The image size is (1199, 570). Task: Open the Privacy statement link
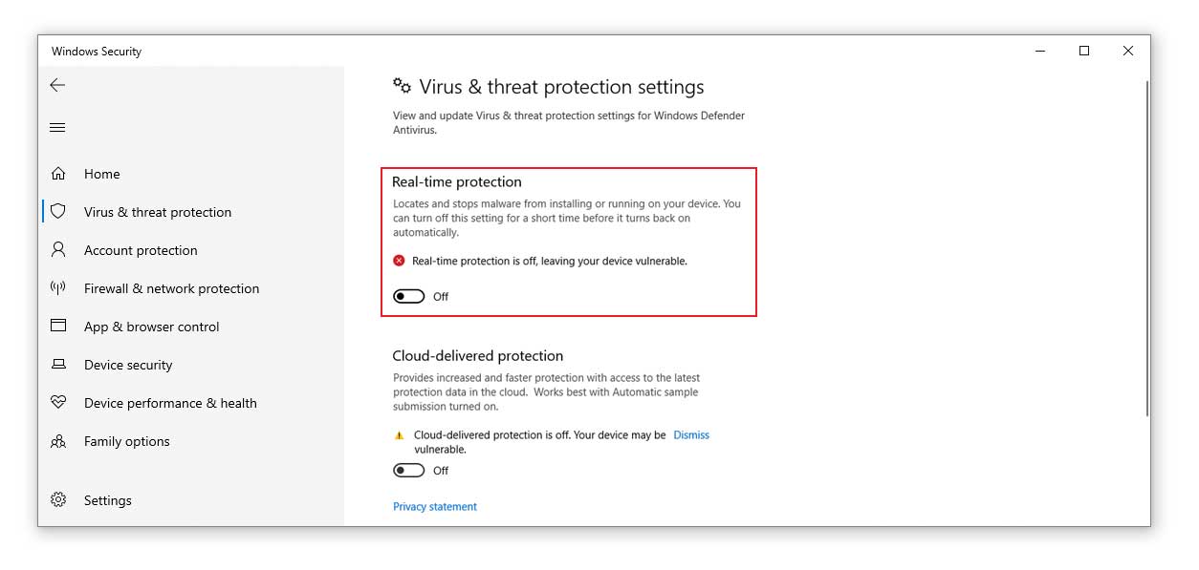pyautogui.click(x=435, y=507)
